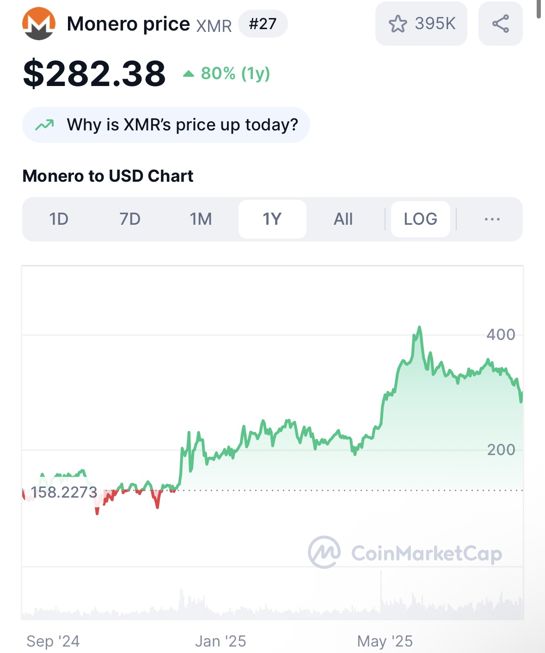Image resolution: width=545 pixels, height=653 pixels.
Task: Click the Monero logo icon
Action: tap(39, 24)
